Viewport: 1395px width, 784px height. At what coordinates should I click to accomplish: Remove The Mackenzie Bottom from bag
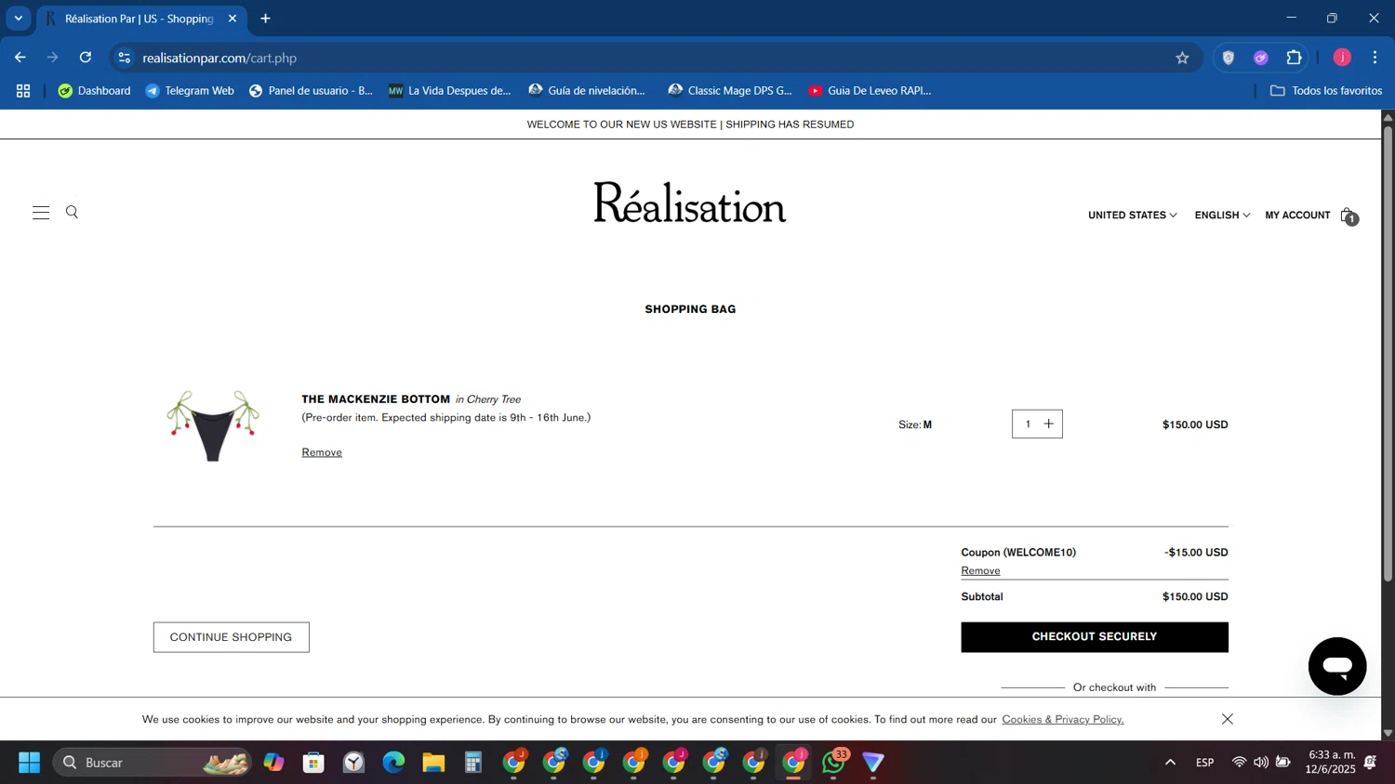pyautogui.click(x=322, y=452)
